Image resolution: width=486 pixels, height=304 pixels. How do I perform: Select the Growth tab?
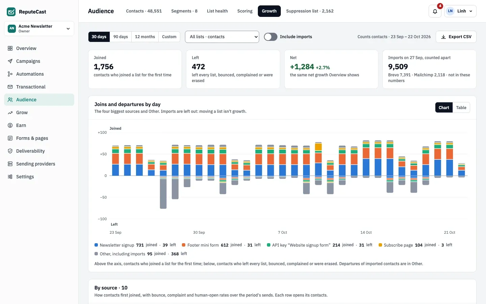(269, 11)
